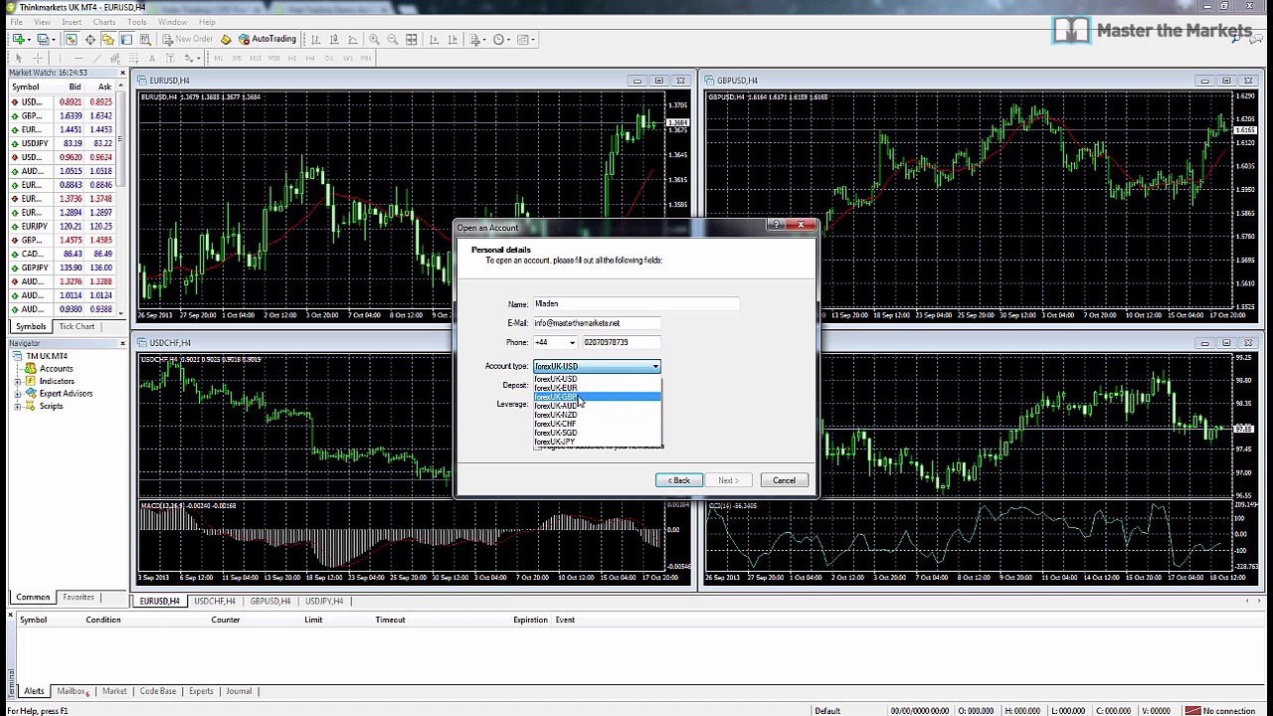Click the phone number input field
1273x716 pixels.
pyautogui.click(x=621, y=343)
